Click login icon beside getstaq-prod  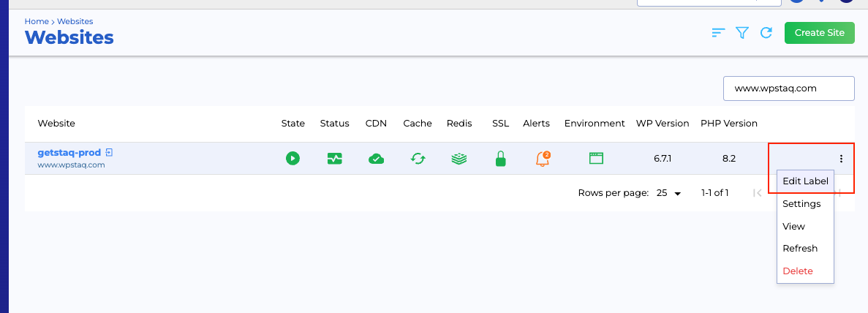click(109, 153)
